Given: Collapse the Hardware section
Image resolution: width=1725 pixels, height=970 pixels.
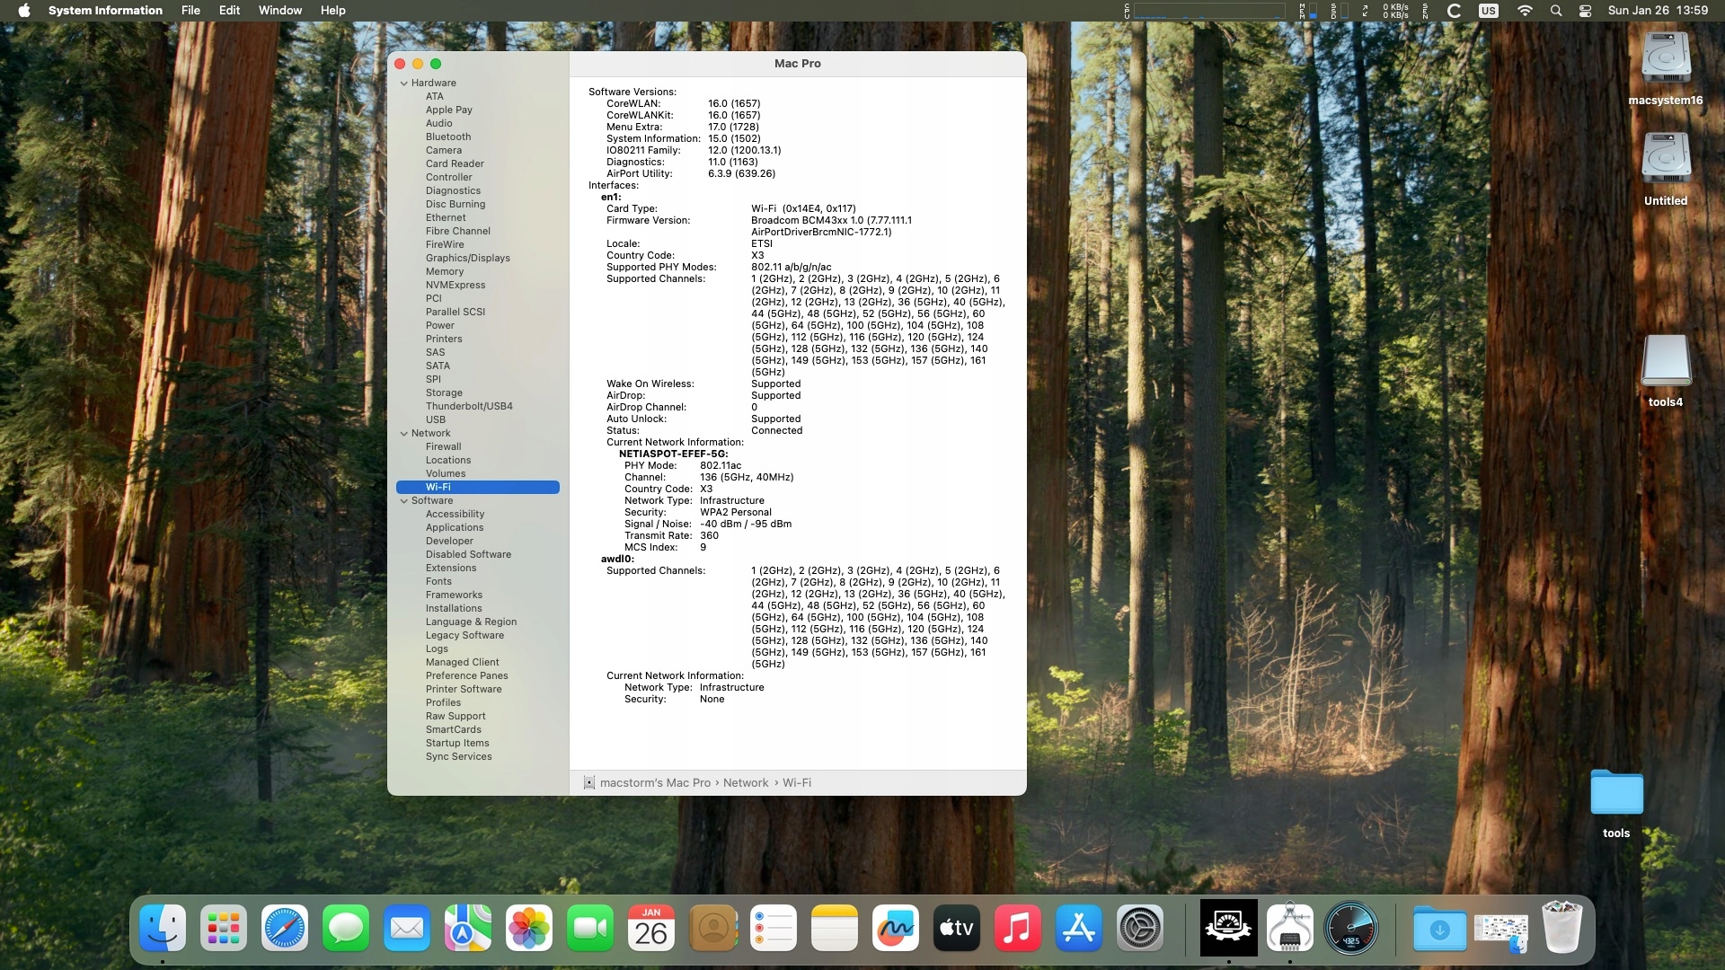Looking at the screenshot, I should click(x=404, y=84).
